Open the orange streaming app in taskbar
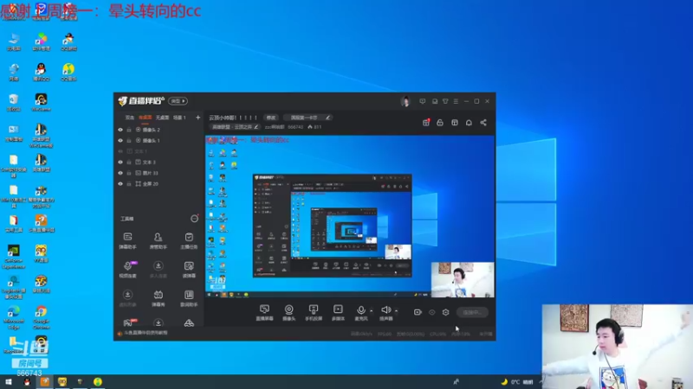The image size is (693, 389). (x=45, y=382)
